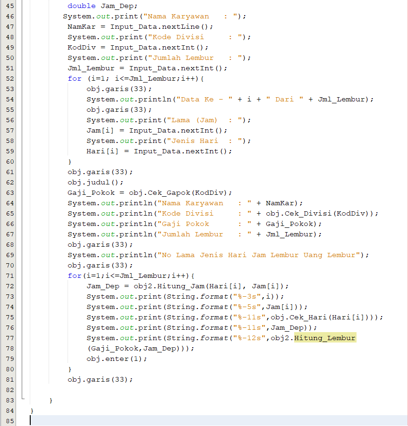Viewport: 408px width, 426px height.
Task: Click line number 45 in the gutter
Action: point(10,6)
